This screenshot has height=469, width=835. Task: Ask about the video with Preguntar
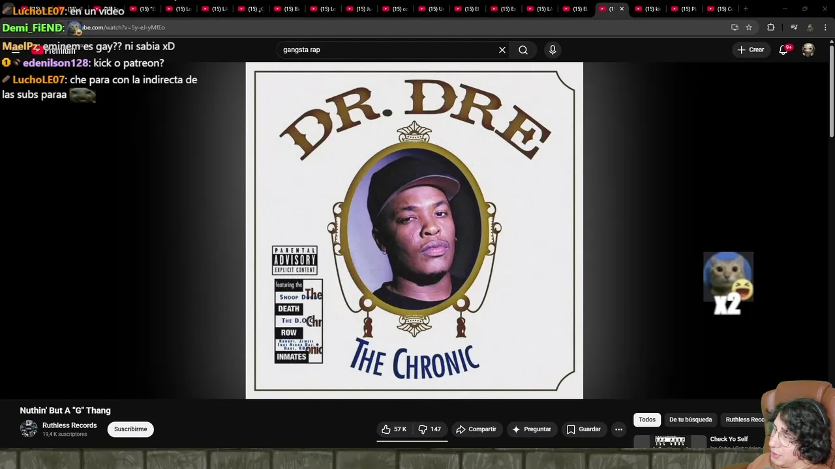[532, 429]
